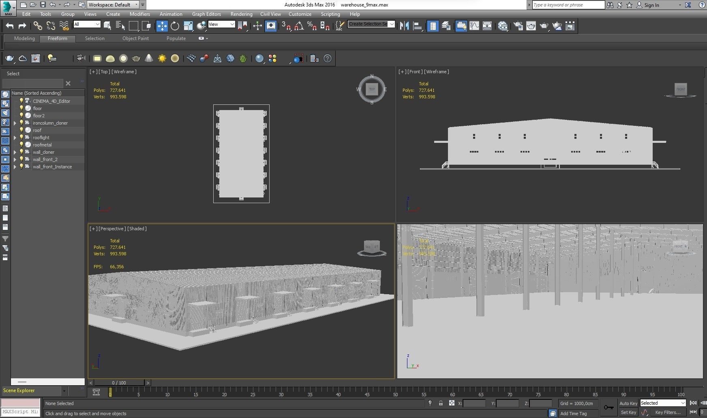Open the Civil View menu
The height and width of the screenshot is (418, 707).
270,14
